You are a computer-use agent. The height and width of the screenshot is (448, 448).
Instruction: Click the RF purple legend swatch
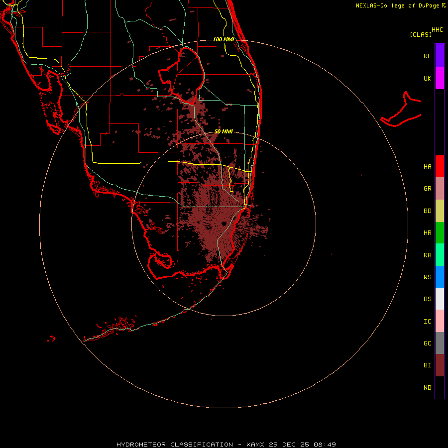[440, 56]
